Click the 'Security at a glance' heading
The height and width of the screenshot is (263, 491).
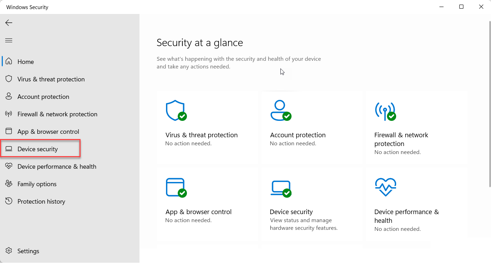pos(200,43)
